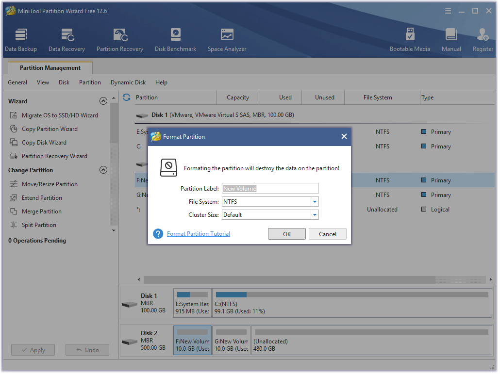Collapse the Wizard section
Viewport: 500px width, 374px height.
(103, 101)
